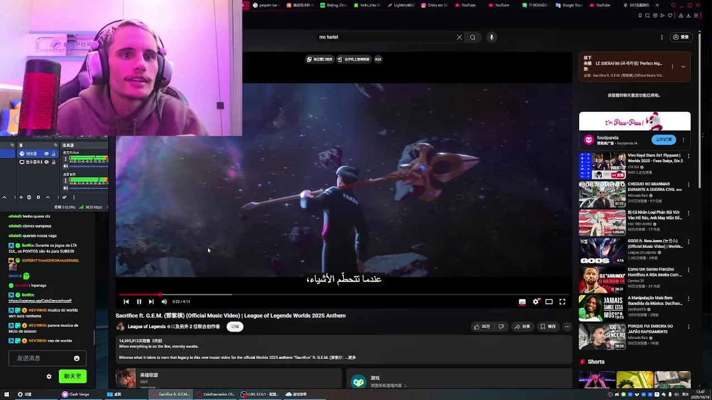Viewport: 712px width, 400px height.
Task: Click foodpanda ad blue action button
Action: coord(663,139)
